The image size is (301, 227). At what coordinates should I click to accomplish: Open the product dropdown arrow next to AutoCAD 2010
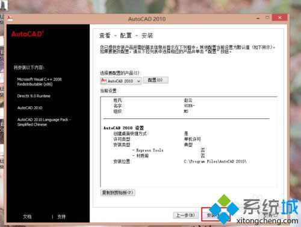coord(138,81)
